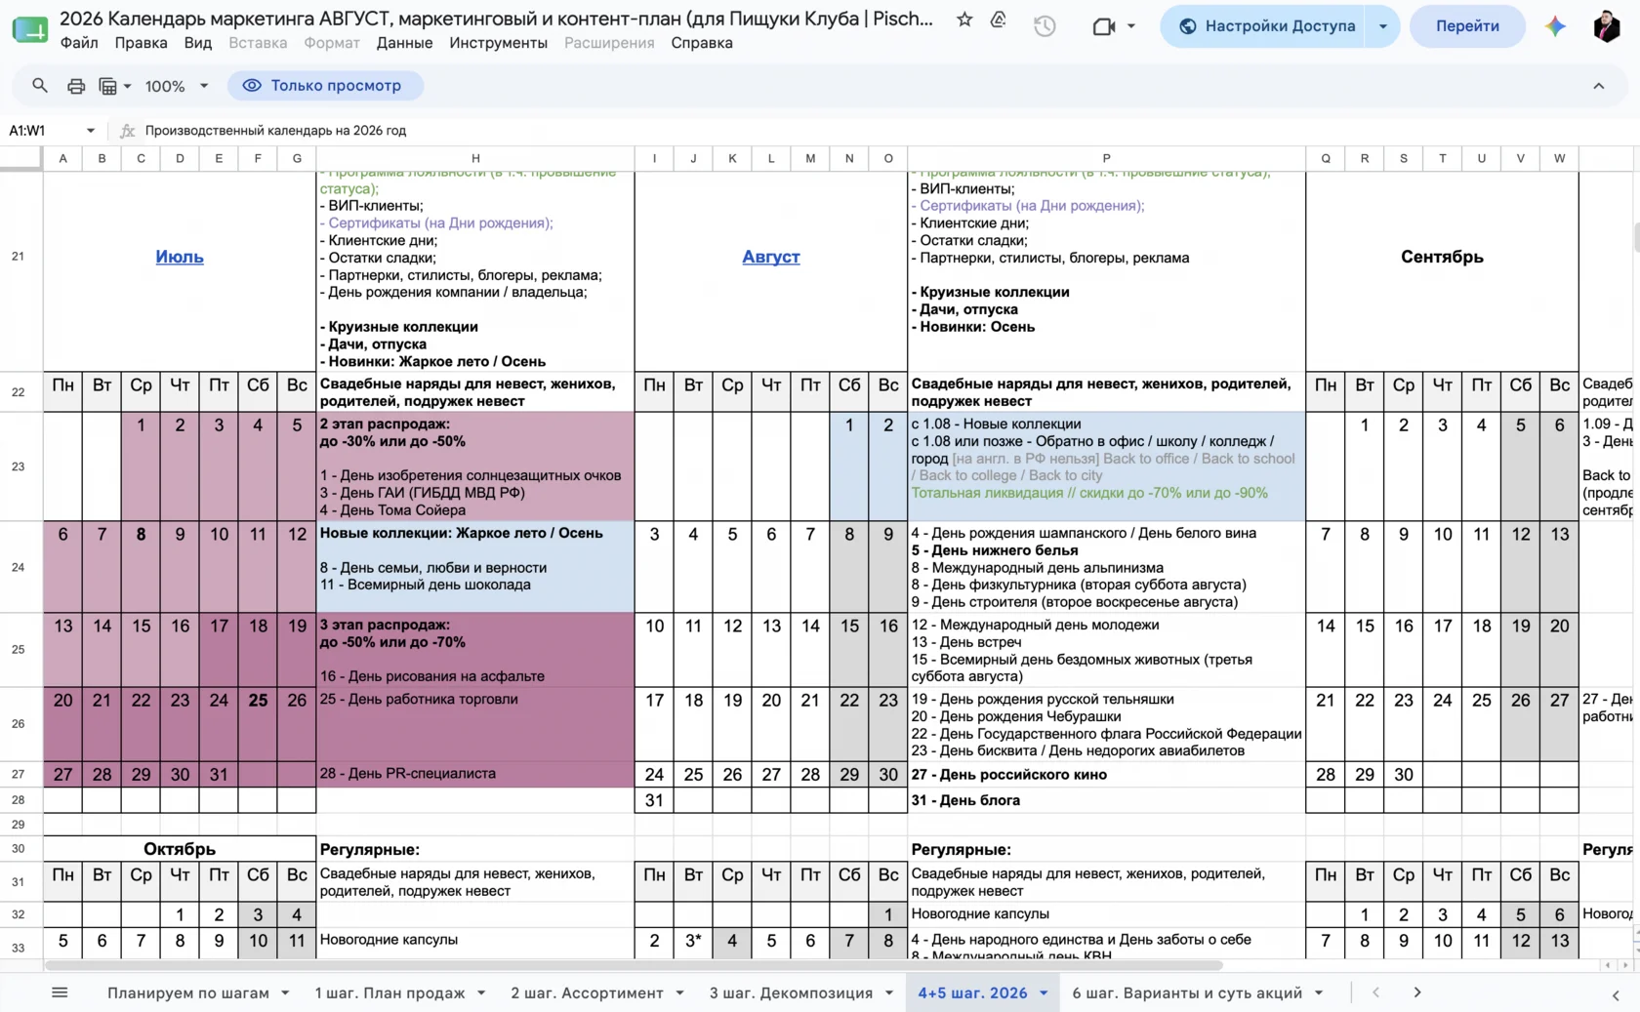
Task: Click the fx function icon
Action: (127, 131)
